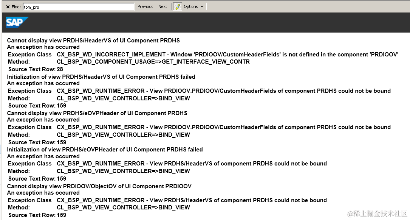Image resolution: width=410 pixels, height=220 pixels.
Task: Close the Find bar with the X
Action: 8,7
